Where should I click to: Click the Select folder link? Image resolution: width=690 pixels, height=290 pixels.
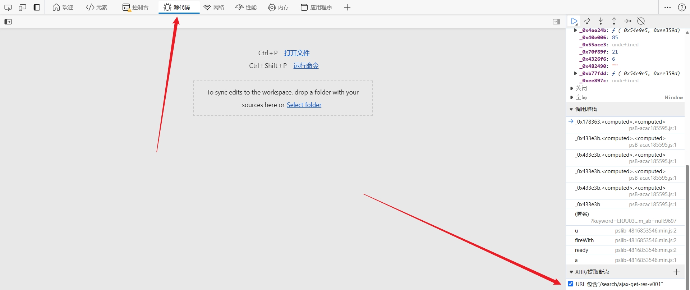[x=304, y=105]
